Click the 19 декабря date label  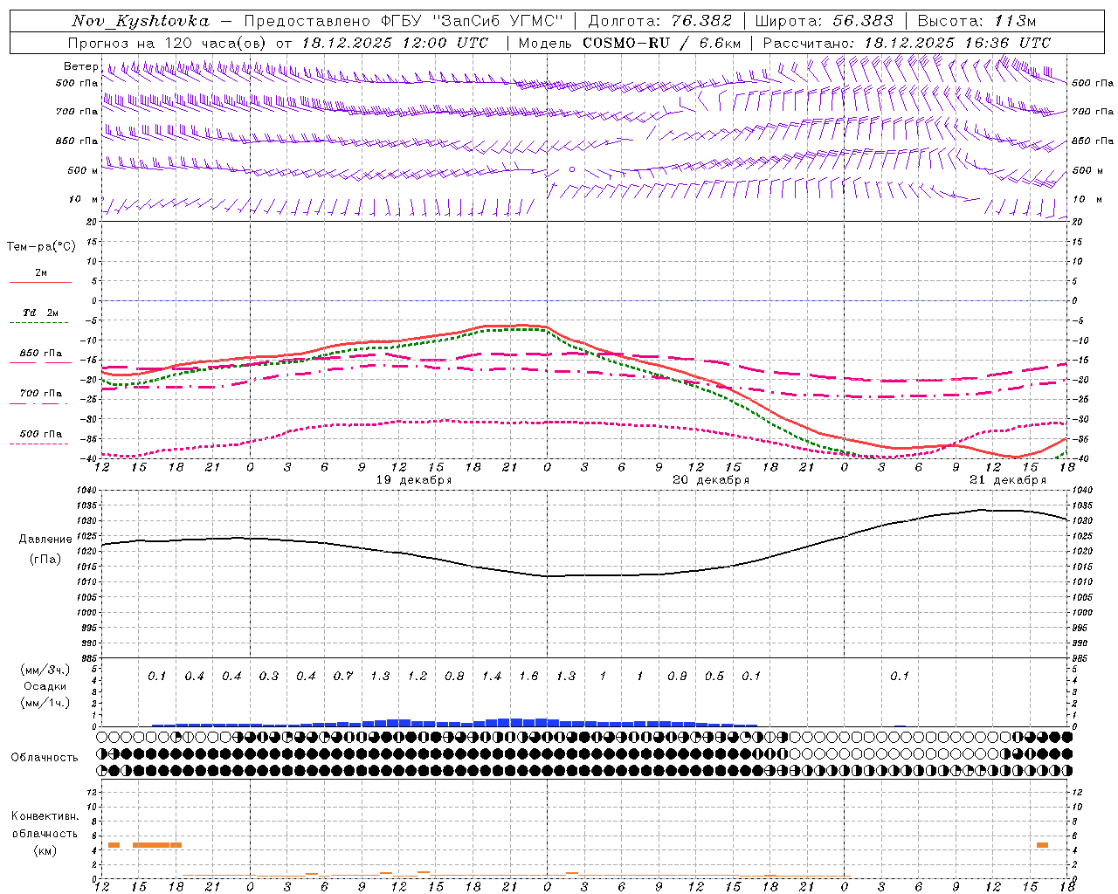[x=414, y=480]
